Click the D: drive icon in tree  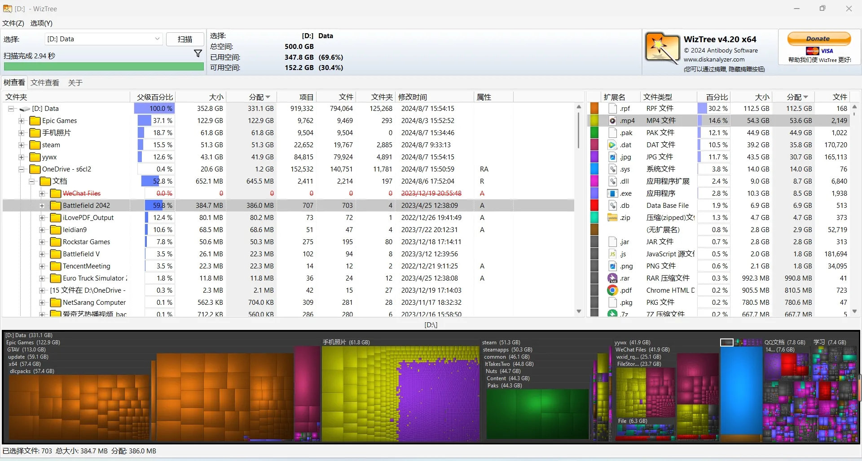[x=25, y=109]
